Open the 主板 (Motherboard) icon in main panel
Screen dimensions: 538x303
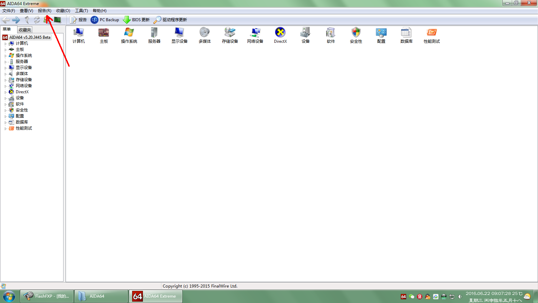click(x=104, y=35)
